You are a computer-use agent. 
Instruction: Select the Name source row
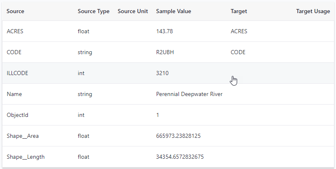coord(14,94)
